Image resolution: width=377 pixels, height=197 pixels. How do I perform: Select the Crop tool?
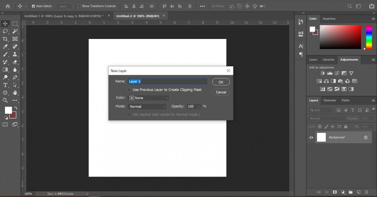tap(5, 39)
